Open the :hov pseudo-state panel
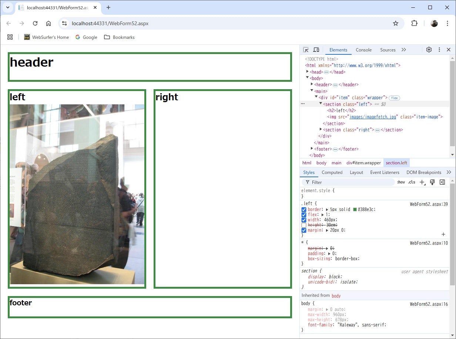 tap(401, 182)
